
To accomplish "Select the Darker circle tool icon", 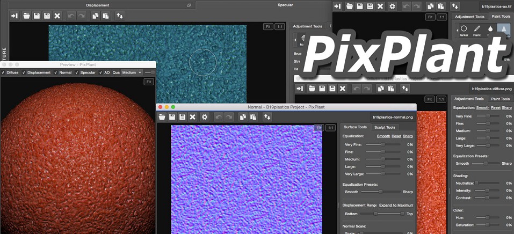I will tap(464, 28).
